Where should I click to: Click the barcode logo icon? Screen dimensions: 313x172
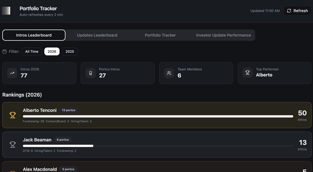(6, 11)
